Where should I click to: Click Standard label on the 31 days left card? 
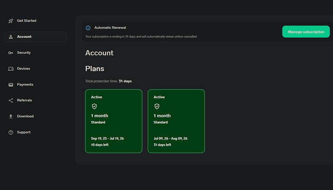[x=161, y=122]
